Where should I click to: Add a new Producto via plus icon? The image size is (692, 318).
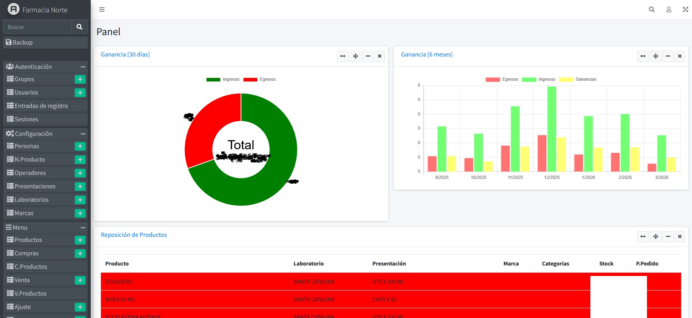(x=80, y=240)
